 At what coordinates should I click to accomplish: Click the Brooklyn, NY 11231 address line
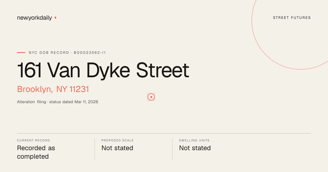point(53,89)
